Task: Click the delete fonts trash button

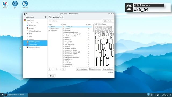Action: pyautogui.click(x=64, y=69)
